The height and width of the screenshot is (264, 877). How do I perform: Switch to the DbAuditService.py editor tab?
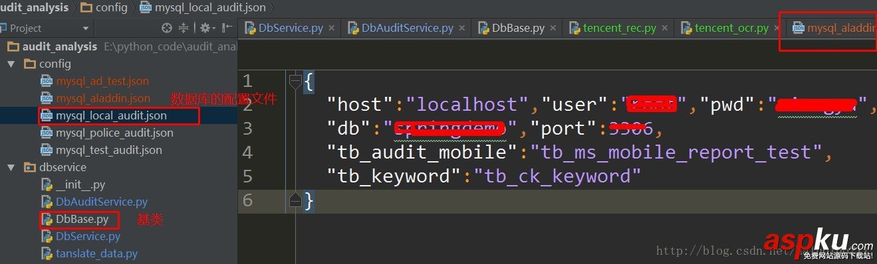pos(408,29)
